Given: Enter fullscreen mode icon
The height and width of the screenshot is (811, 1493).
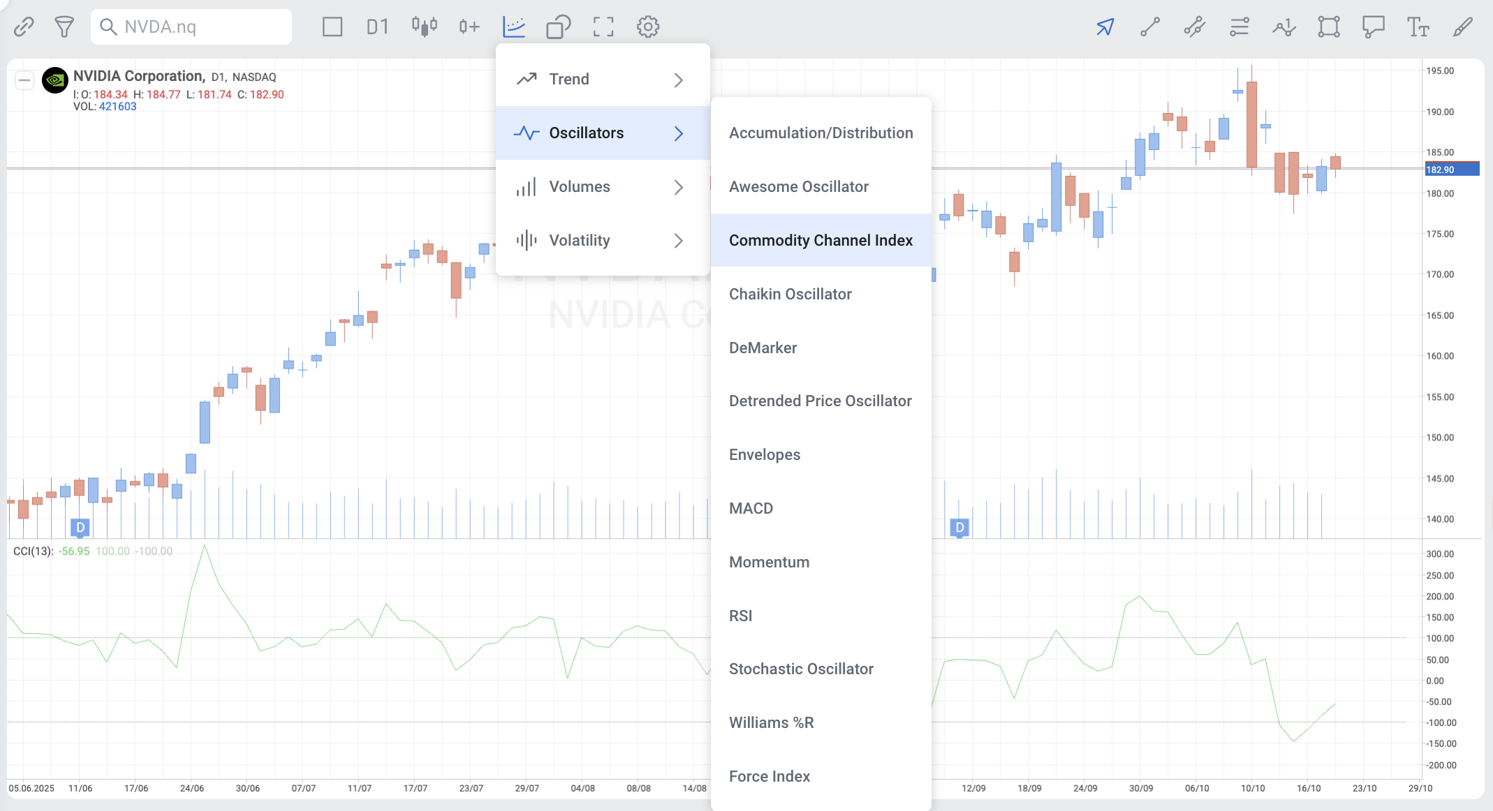Looking at the screenshot, I should click(x=603, y=27).
